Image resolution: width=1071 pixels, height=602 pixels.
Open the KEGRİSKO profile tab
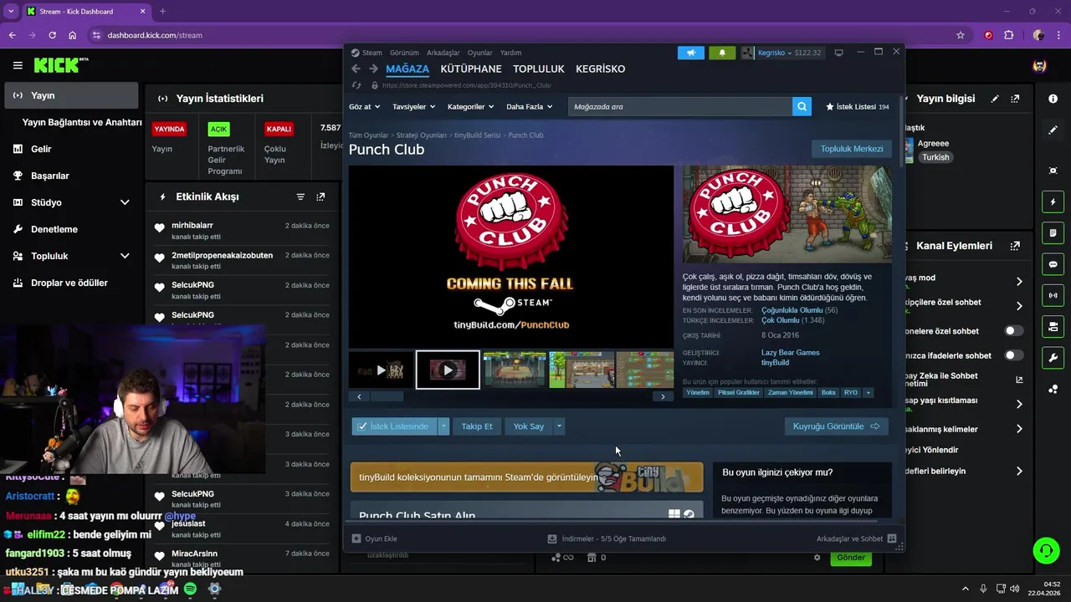(601, 69)
